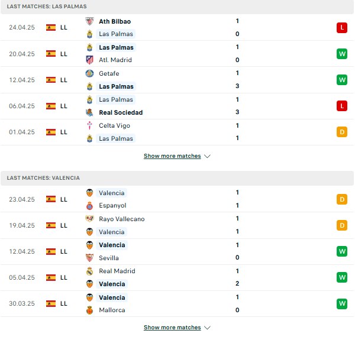Click the Ath Bilbao club crest
Screen dimensions: 355x340
[90, 21]
